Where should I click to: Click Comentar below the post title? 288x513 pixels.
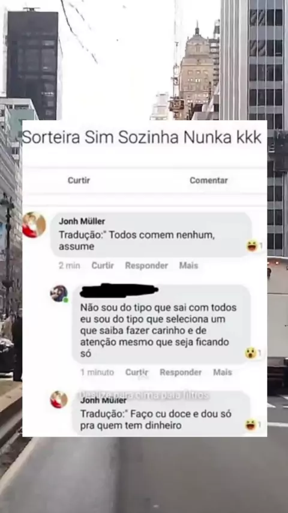pos(209,180)
